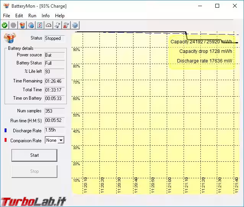Click the scroll log toolbar icon
This screenshot has width=244, height=207.
[57, 25]
